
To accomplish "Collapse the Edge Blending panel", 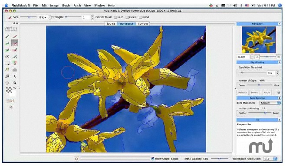I will pyautogui.click(x=279, y=98).
